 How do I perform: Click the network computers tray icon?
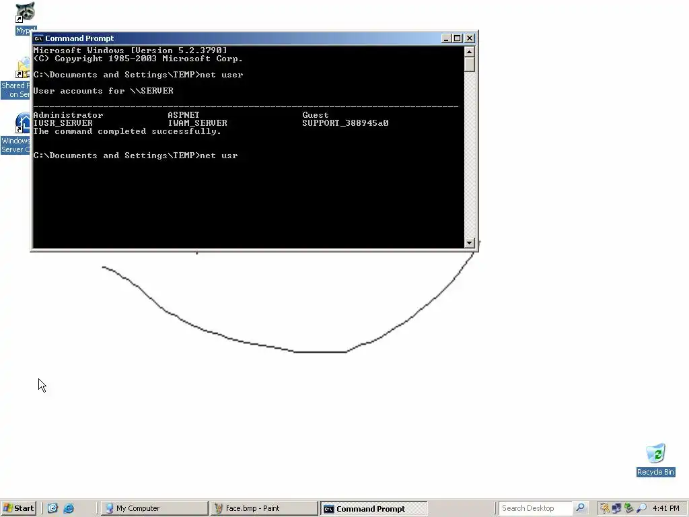[616, 508]
